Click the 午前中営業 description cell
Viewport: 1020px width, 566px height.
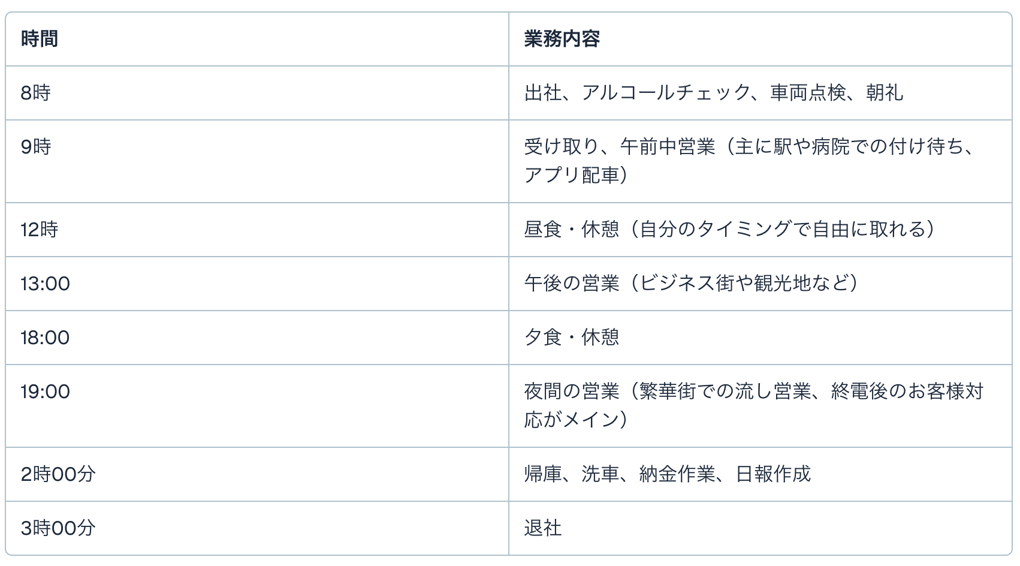pyautogui.click(x=667, y=147)
